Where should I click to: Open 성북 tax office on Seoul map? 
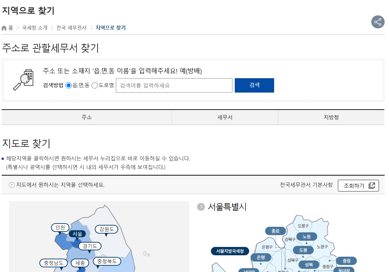(x=309, y=265)
